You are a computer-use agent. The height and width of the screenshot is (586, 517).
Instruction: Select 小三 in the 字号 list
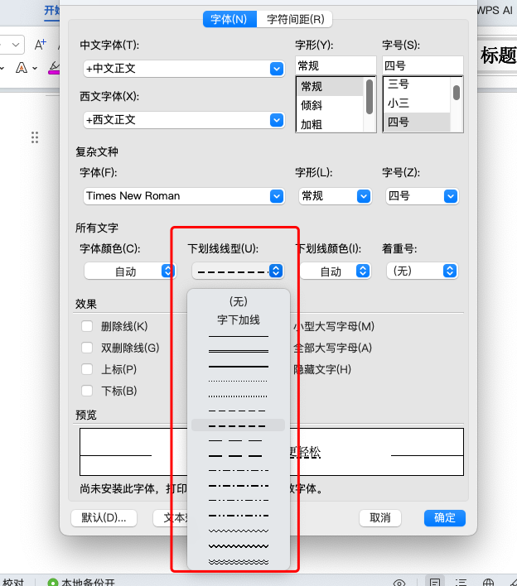[417, 103]
